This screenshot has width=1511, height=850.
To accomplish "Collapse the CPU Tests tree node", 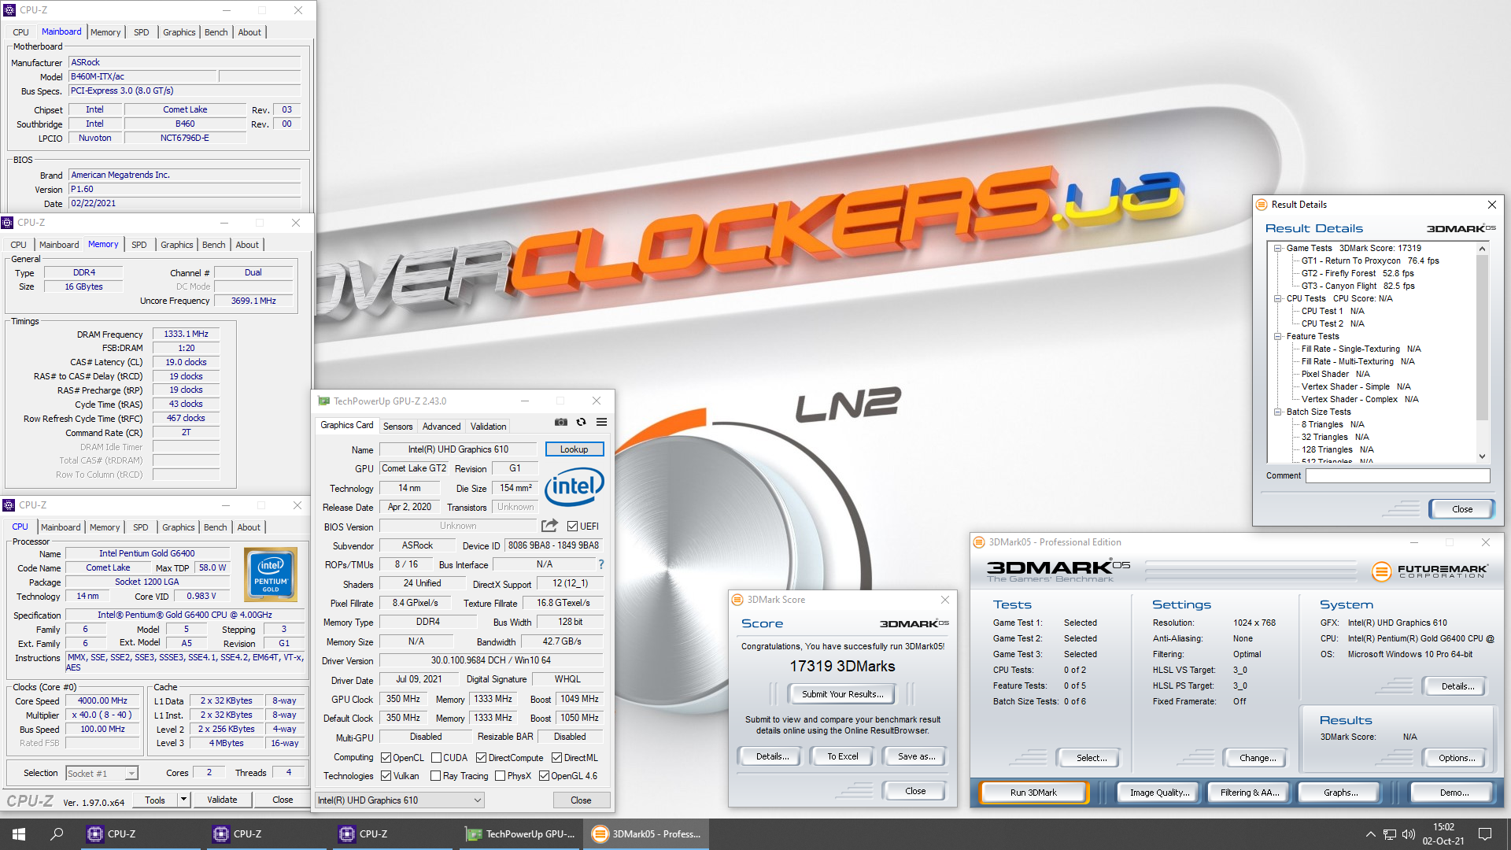I will point(1278,298).
